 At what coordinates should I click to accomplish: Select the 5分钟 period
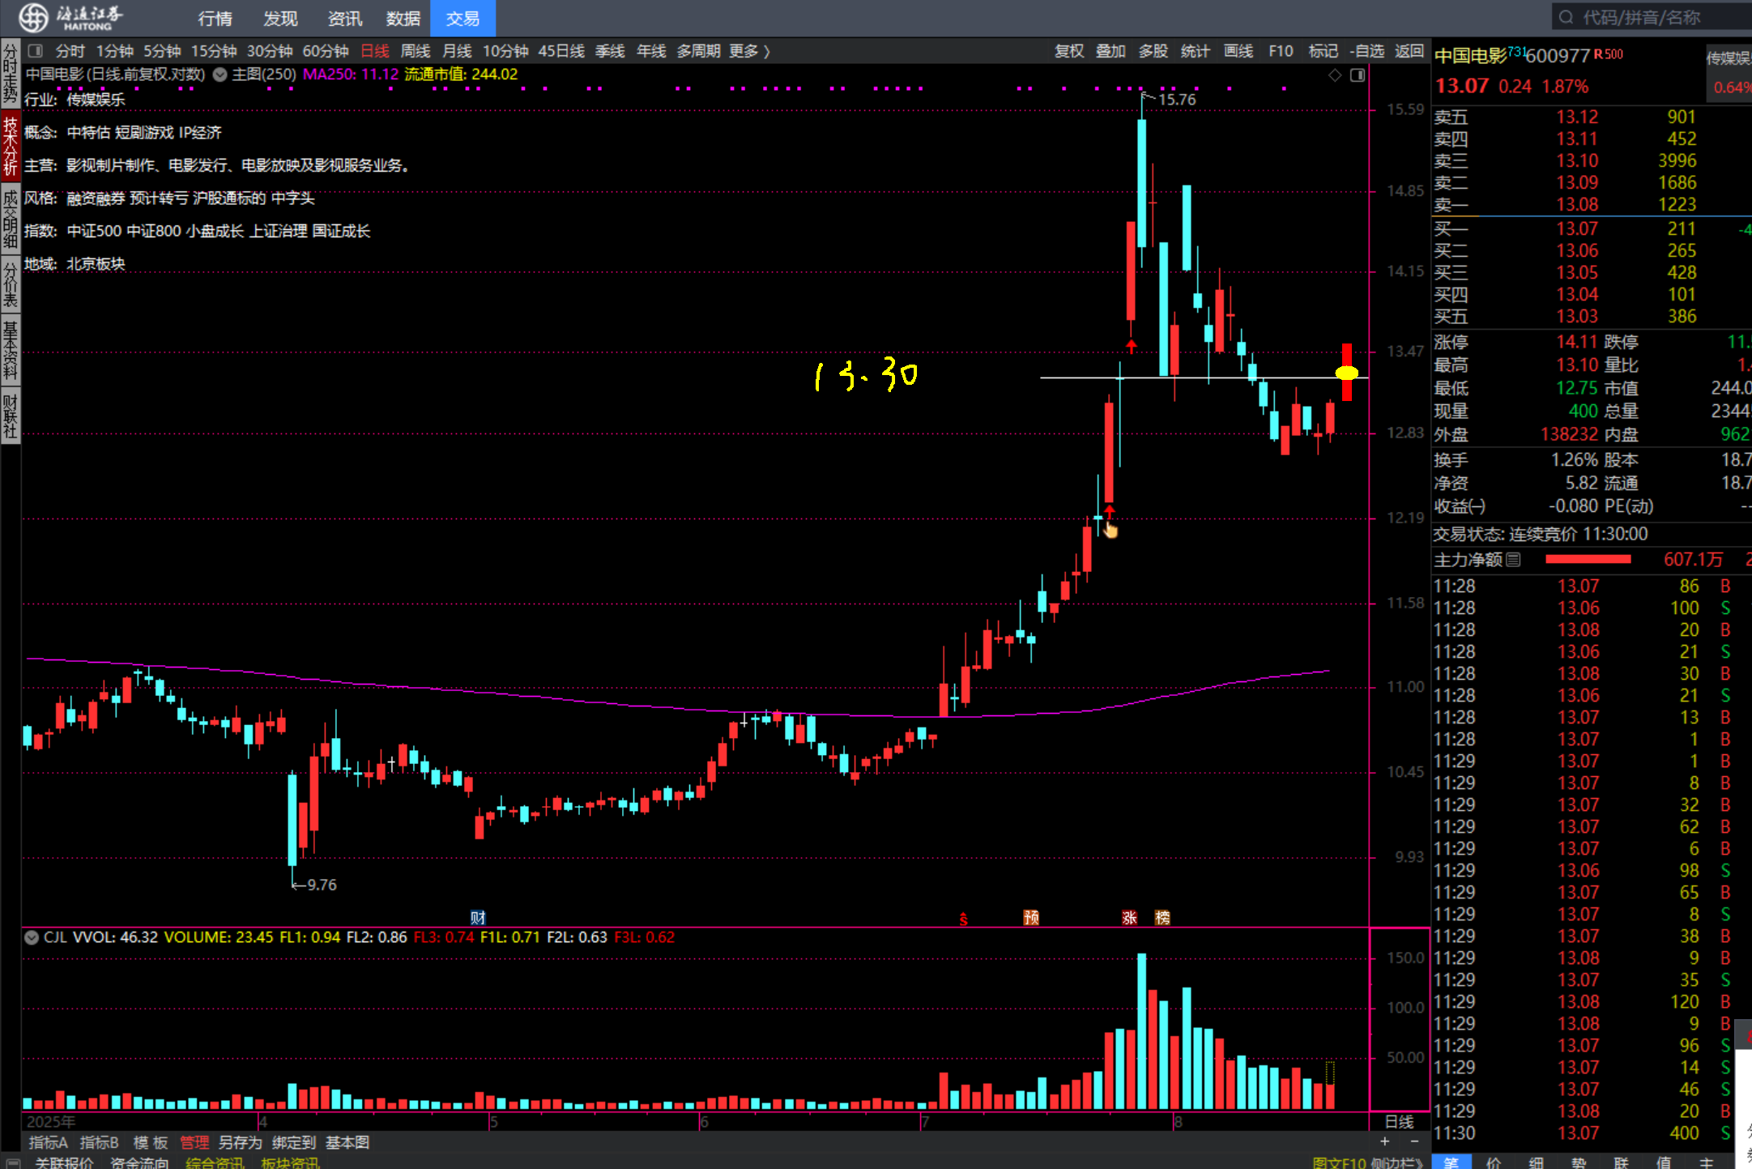click(163, 51)
